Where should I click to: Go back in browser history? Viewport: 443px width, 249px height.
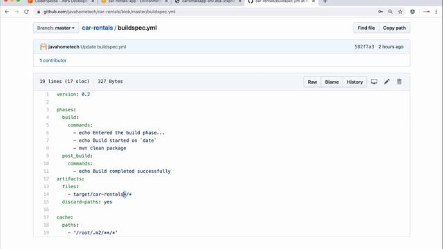7,12
